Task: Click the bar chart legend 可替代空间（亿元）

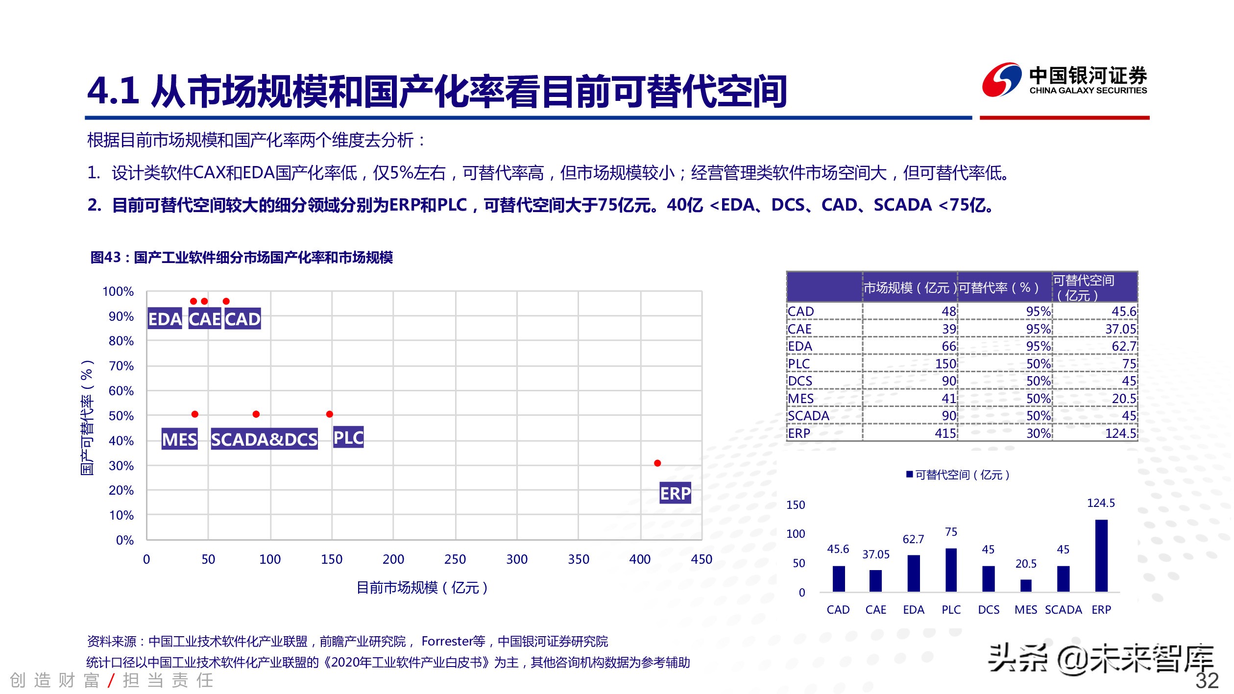Action: pos(958,475)
